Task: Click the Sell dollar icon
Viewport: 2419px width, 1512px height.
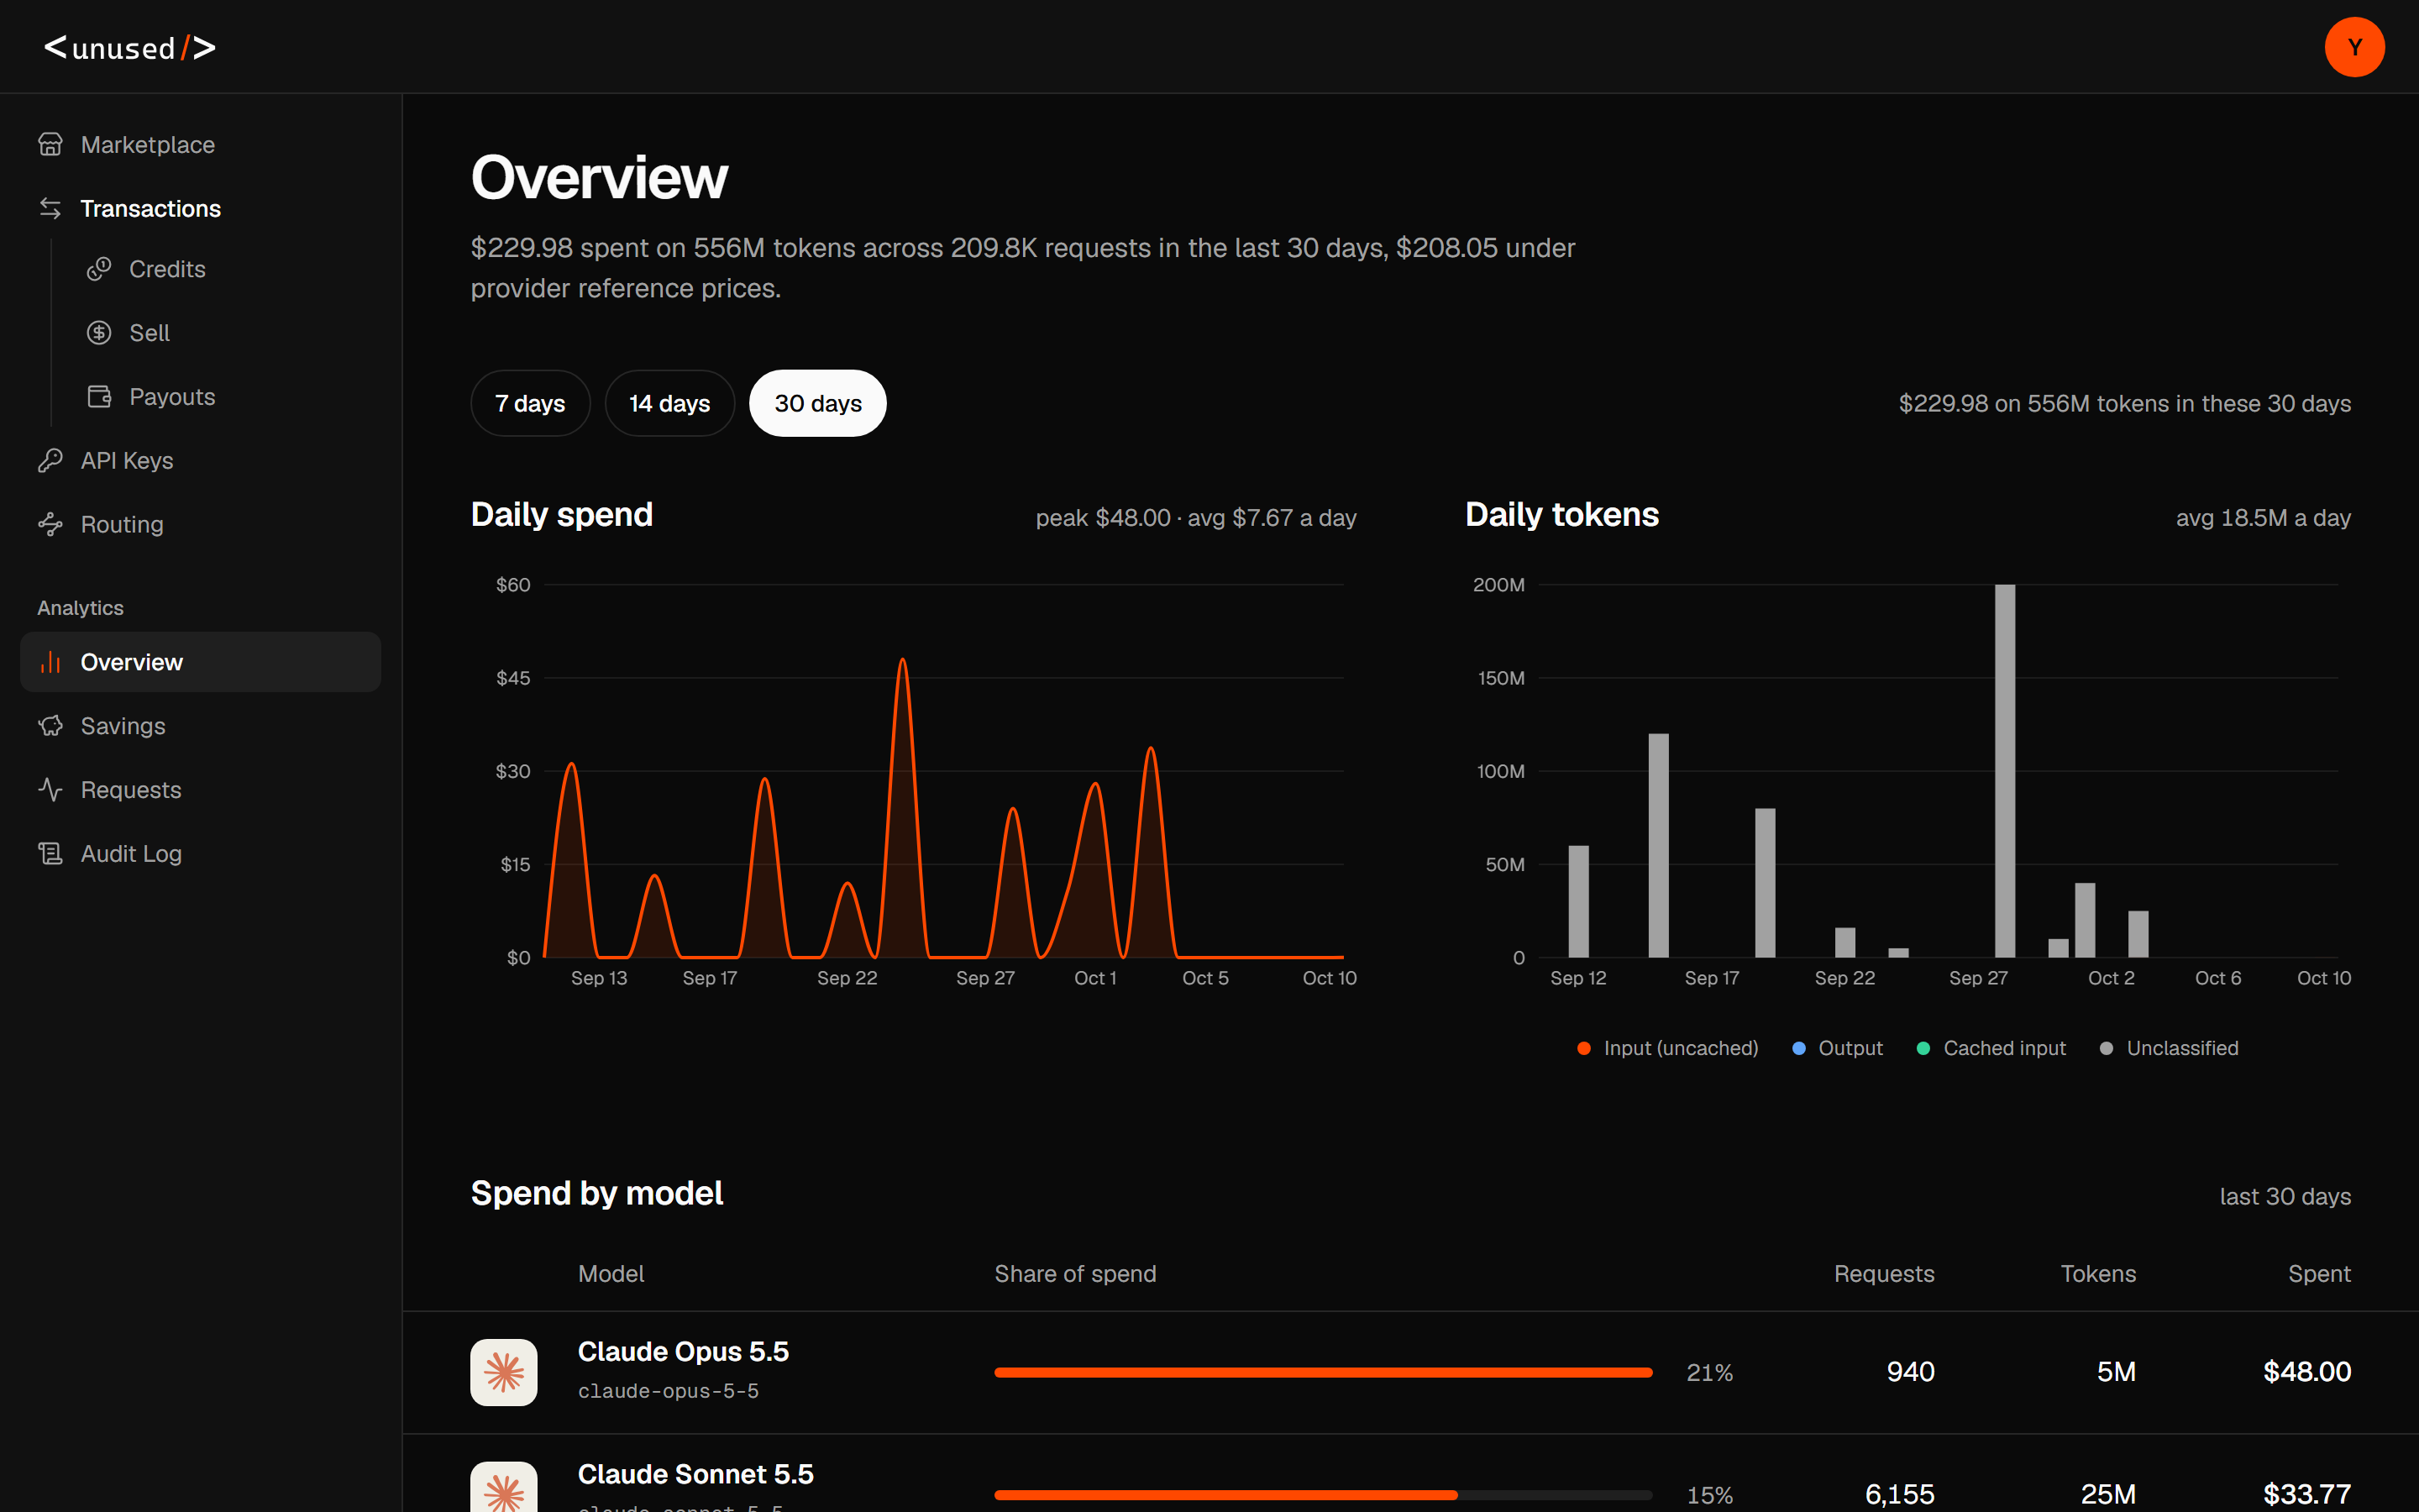Action: point(99,333)
